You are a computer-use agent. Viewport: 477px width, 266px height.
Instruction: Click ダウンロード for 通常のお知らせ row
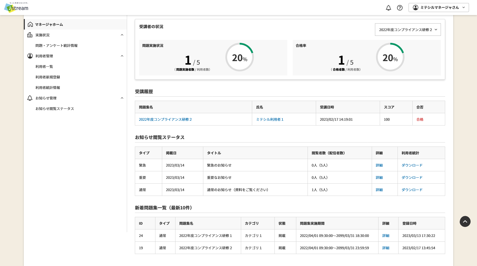point(412,190)
